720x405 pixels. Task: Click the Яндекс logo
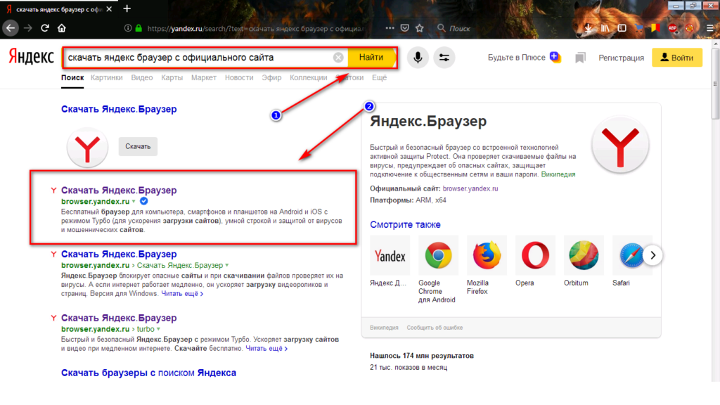coord(31,57)
